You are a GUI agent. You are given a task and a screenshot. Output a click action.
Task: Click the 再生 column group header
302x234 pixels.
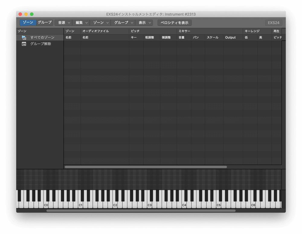click(277, 31)
